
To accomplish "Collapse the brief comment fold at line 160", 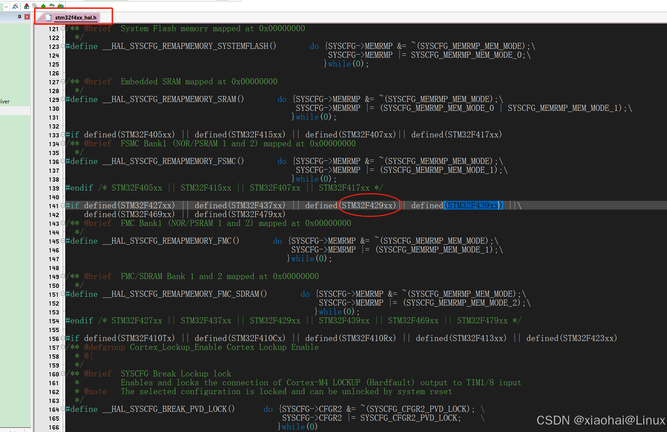I will pos(63,373).
